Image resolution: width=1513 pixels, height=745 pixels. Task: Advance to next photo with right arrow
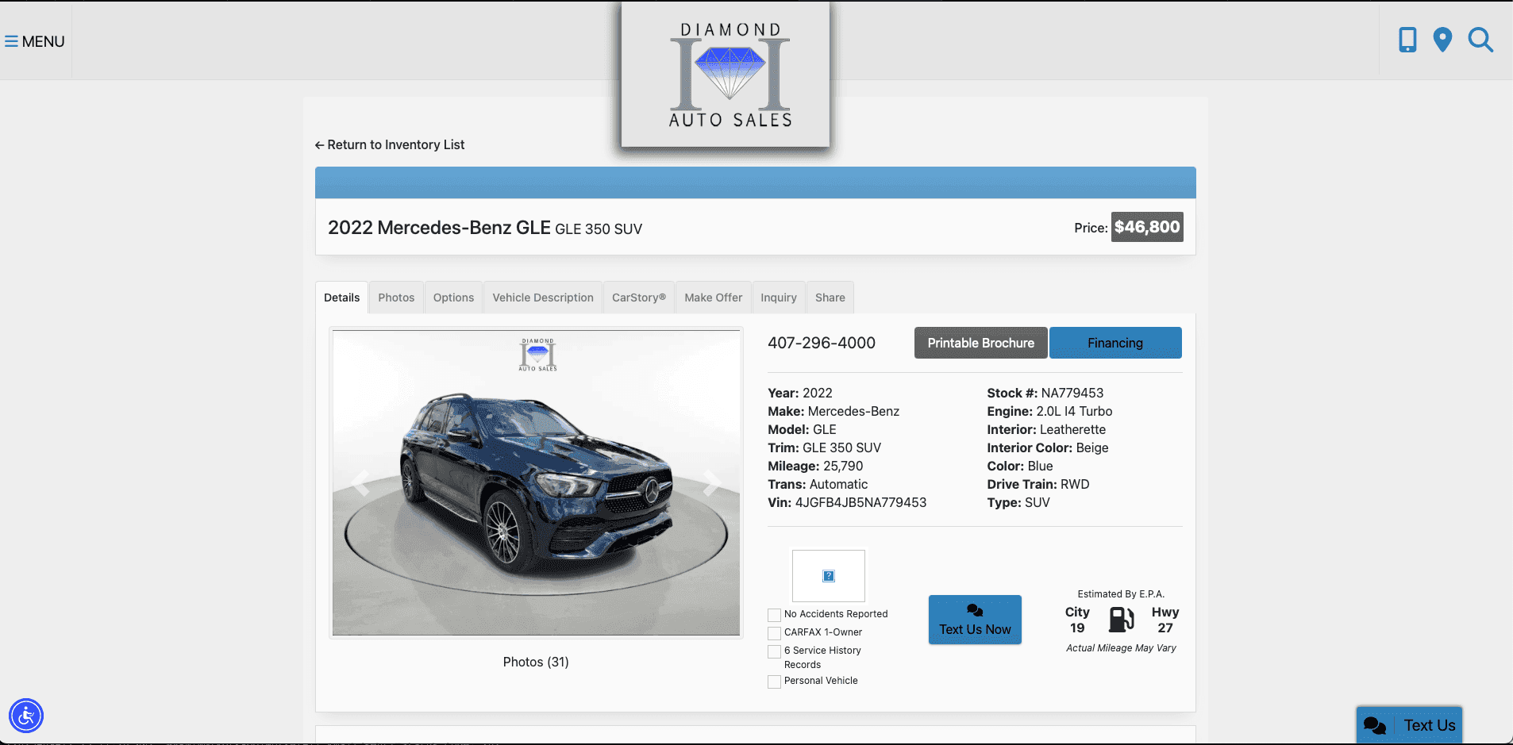point(713,482)
